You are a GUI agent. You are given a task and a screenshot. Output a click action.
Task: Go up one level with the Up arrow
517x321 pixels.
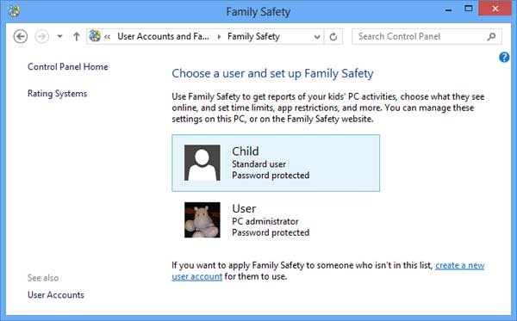[x=77, y=36]
